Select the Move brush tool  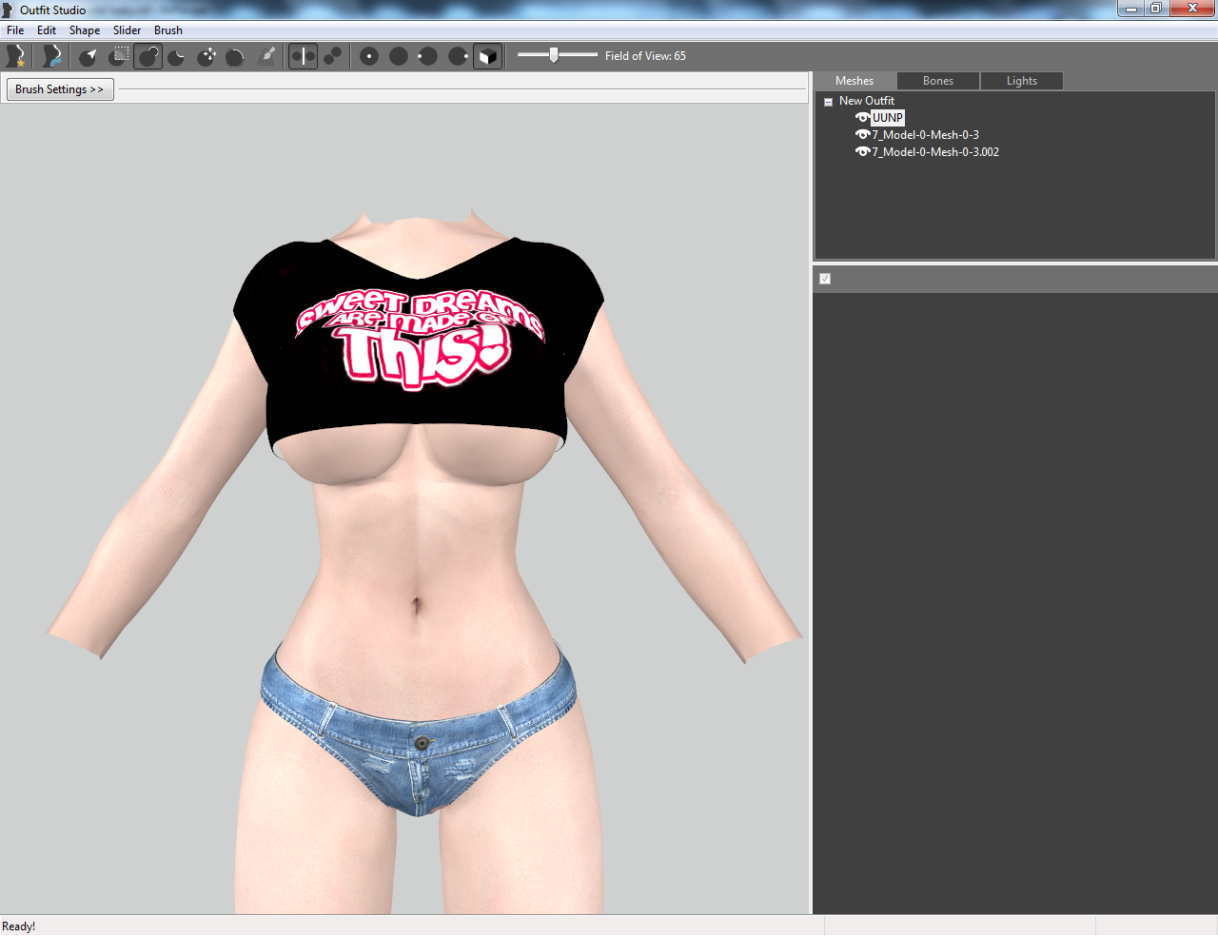[206, 56]
